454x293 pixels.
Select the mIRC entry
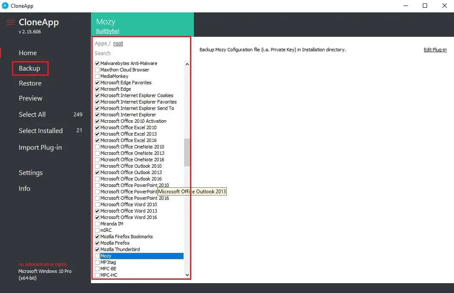[106, 230]
